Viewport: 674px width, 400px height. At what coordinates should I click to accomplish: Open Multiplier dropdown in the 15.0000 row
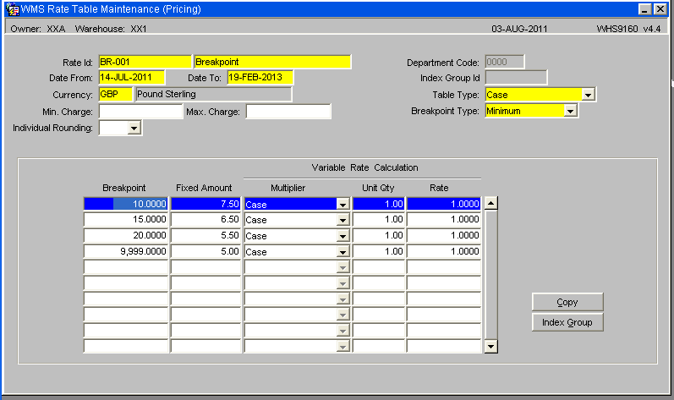click(x=342, y=220)
